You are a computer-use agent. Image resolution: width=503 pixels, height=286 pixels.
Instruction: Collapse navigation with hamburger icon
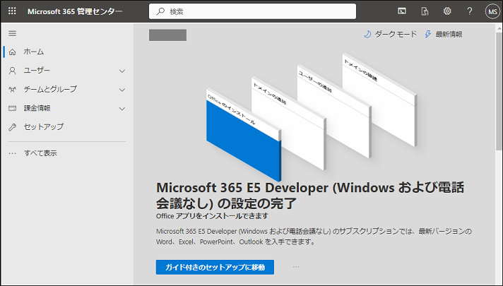coord(13,33)
